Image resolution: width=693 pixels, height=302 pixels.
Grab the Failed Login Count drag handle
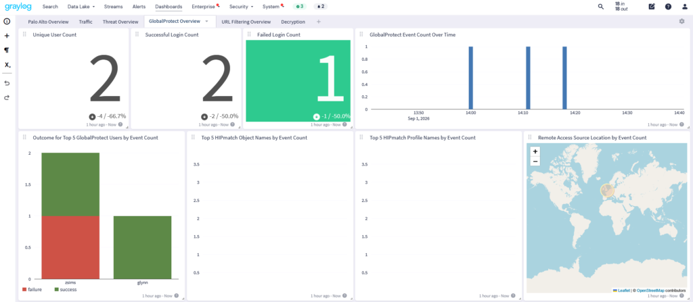point(249,34)
